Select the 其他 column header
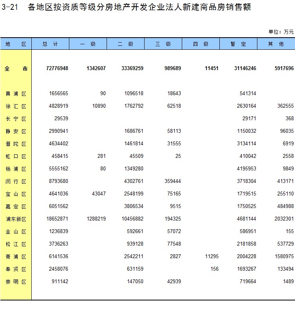The height and width of the screenshot is (313, 295). point(276,44)
